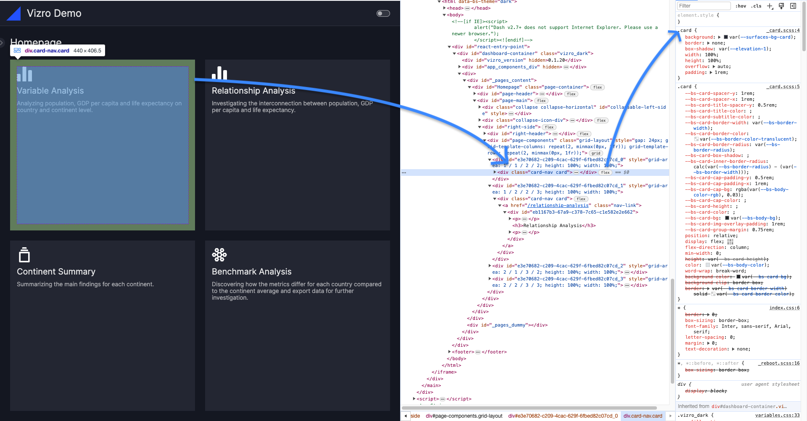Viewport: 807px width, 421px height.
Task: Select div#page-components.grid-layout in breadcrumb bar
Action: pos(464,416)
